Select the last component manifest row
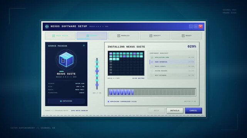 [172, 76]
